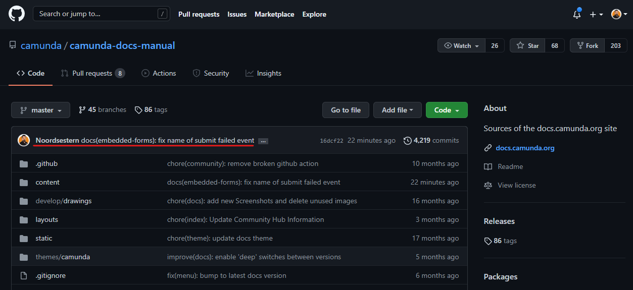
Task: Click the '22 minutes ago' commit time
Action: tap(371, 140)
